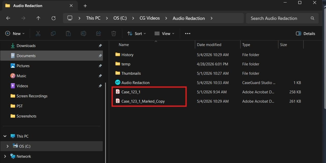Screen dimensions: 326x163
Task: Click the Cut scissors icon
Action: [x=38, y=34]
